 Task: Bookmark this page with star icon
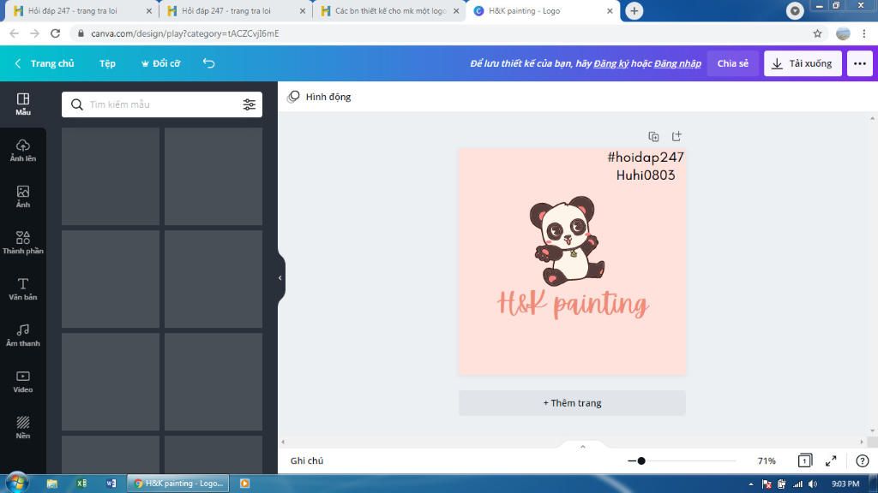coord(817,33)
